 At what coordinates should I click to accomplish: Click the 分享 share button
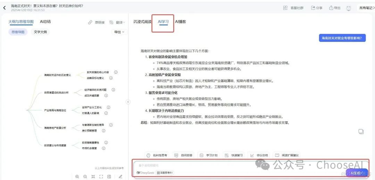coord(317,8)
